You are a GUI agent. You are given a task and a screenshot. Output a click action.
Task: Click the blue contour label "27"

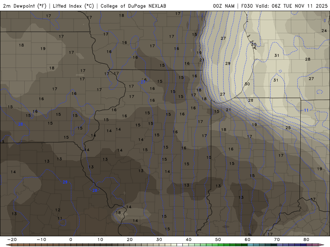[x=143, y=82]
